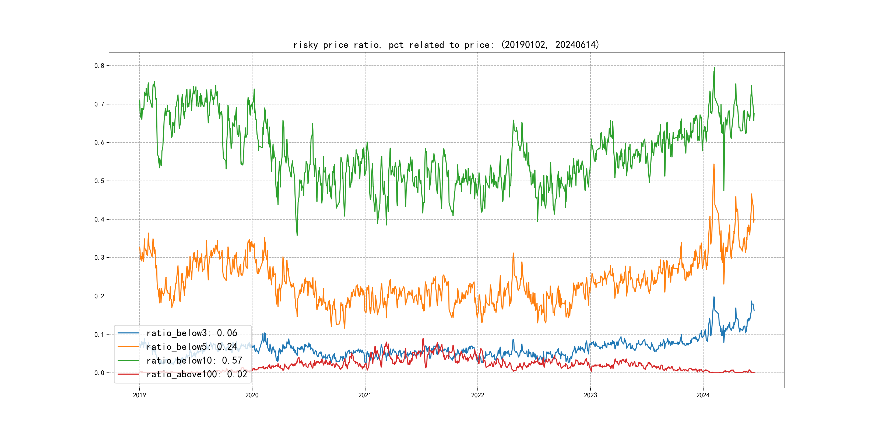The height and width of the screenshot is (436, 872).
Task: Click the 0.8 y-axis tick label
Action: click(x=99, y=66)
